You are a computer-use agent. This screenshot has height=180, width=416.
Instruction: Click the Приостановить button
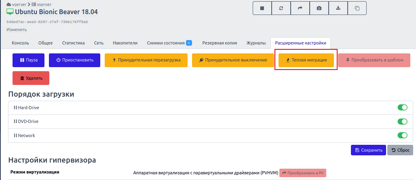(x=74, y=60)
